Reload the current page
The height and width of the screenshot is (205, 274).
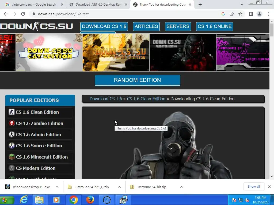click(x=23, y=14)
